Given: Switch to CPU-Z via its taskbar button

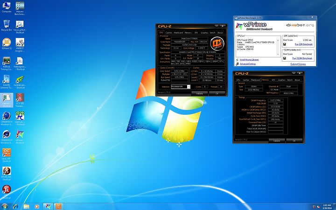Looking at the screenshot, I should (58, 207).
